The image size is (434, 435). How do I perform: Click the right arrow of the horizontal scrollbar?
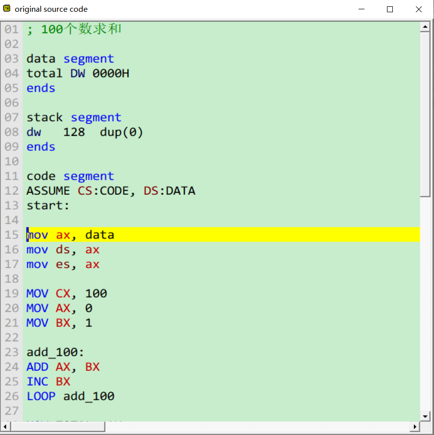click(x=414, y=427)
